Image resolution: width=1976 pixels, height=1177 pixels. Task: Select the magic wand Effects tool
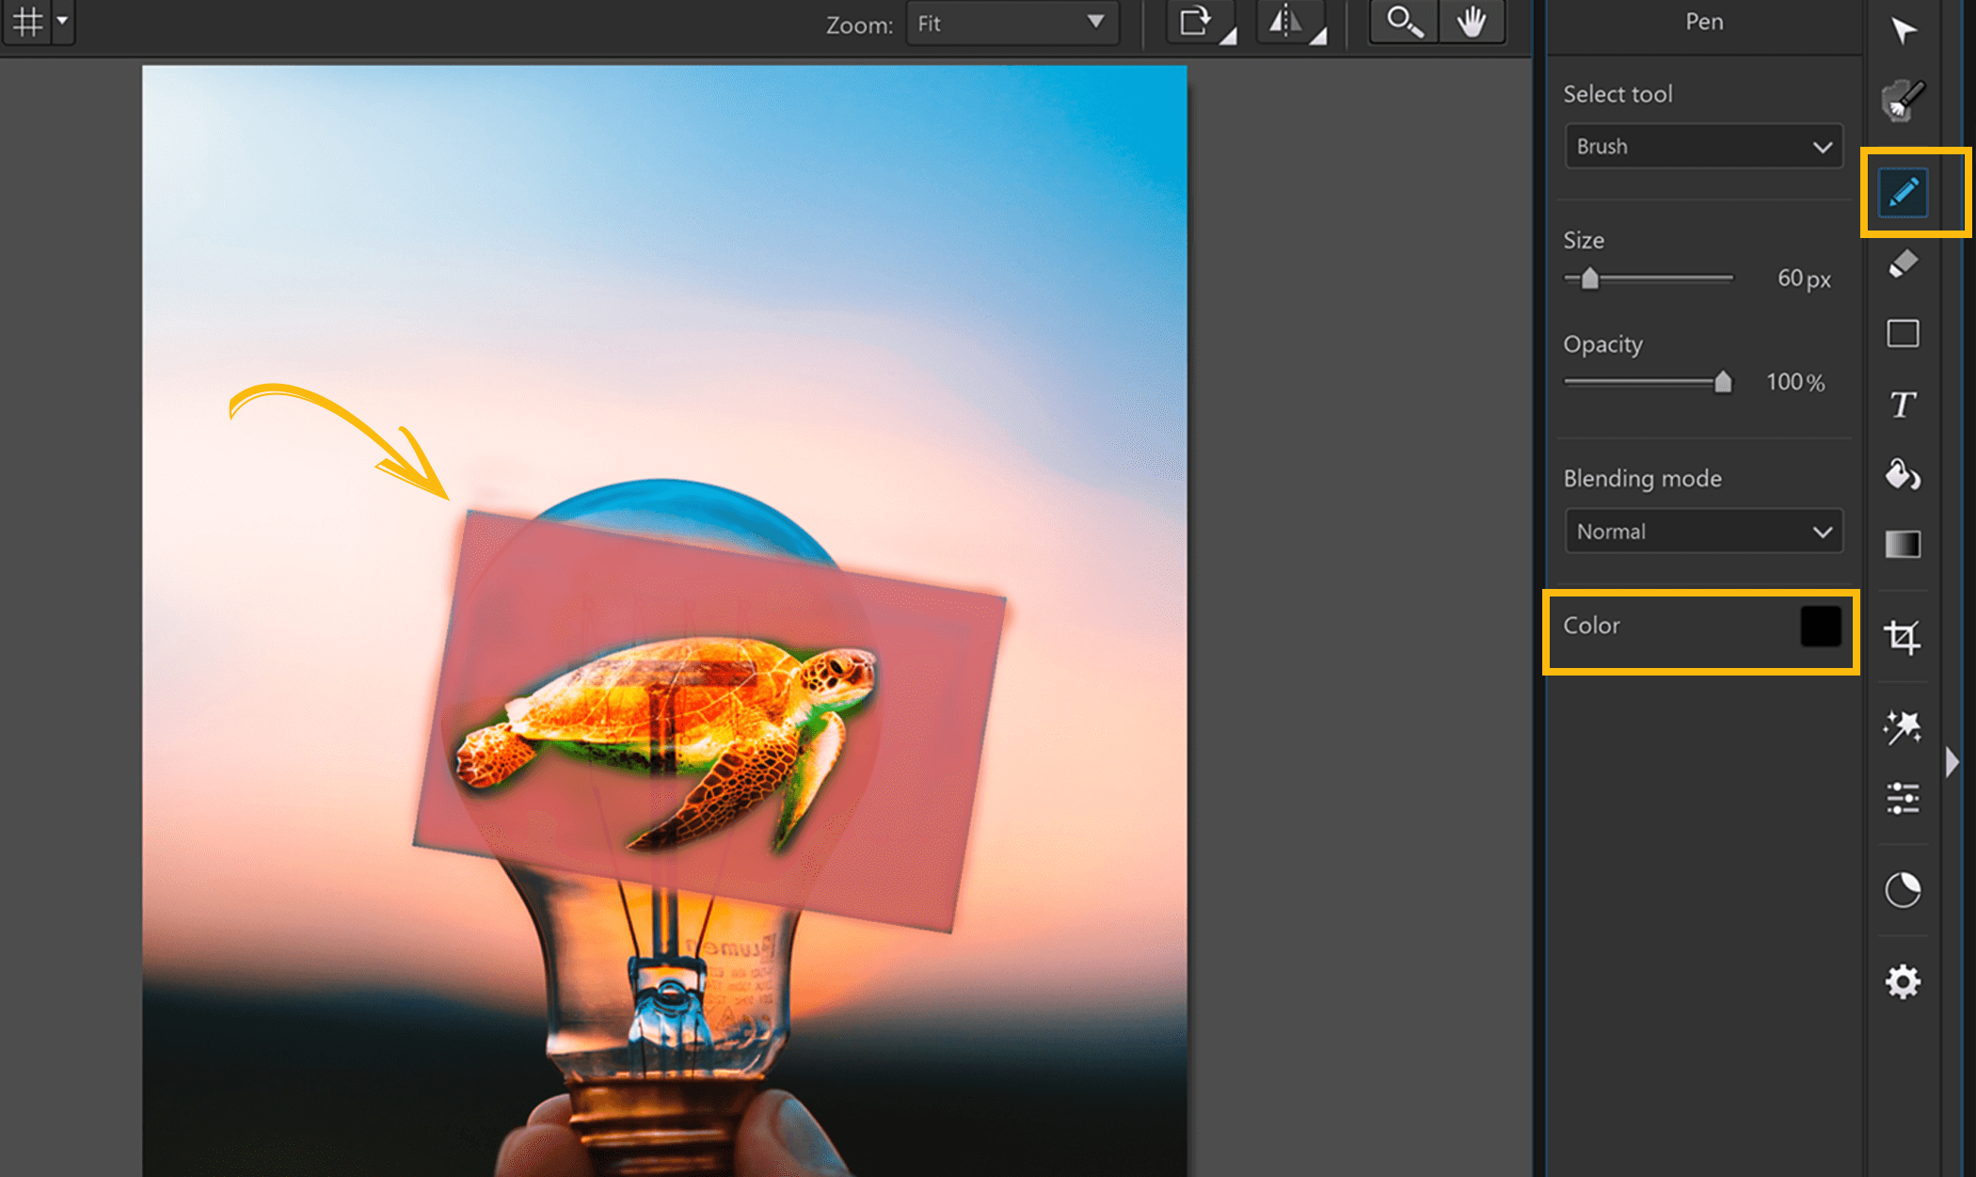point(1903,725)
